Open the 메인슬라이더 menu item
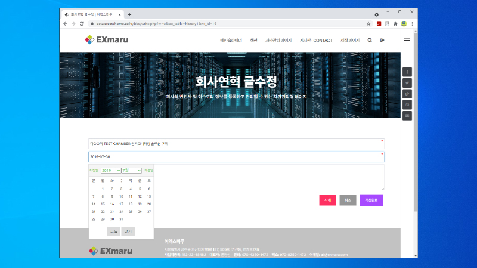Screen dimensions: 477x268 pyautogui.click(x=231, y=40)
